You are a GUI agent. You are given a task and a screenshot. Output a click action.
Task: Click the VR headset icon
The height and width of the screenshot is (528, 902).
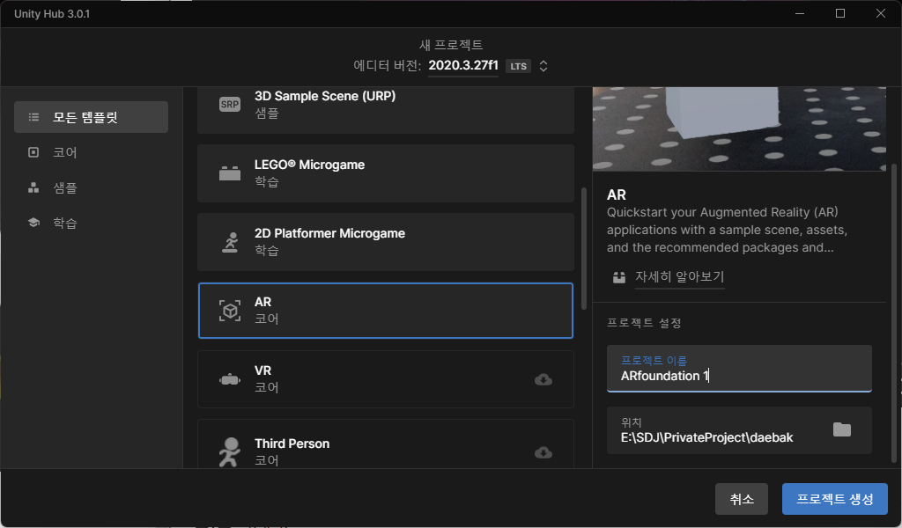(230, 379)
